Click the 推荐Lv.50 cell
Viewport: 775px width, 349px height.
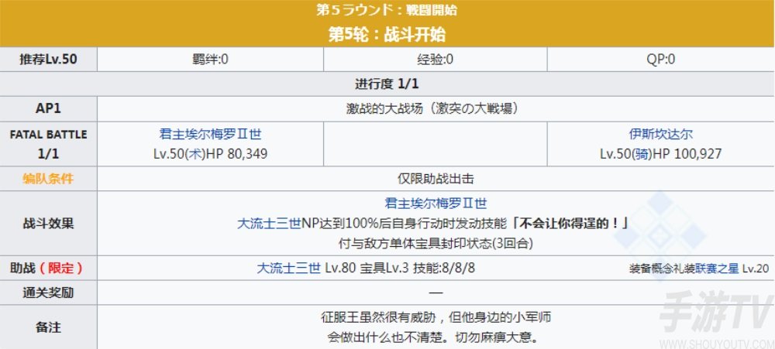48,60
